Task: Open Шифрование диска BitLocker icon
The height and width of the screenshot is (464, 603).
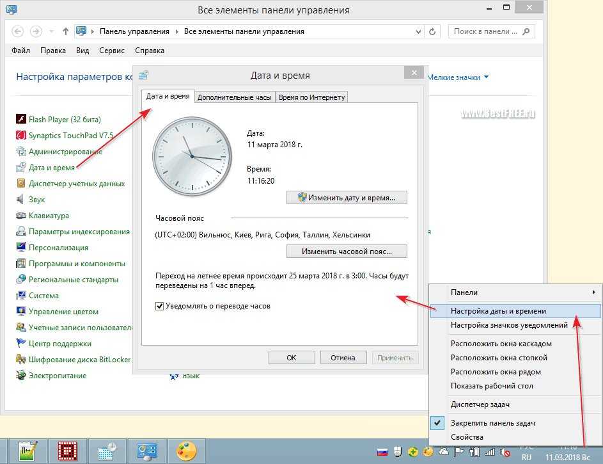Action: coord(20,359)
